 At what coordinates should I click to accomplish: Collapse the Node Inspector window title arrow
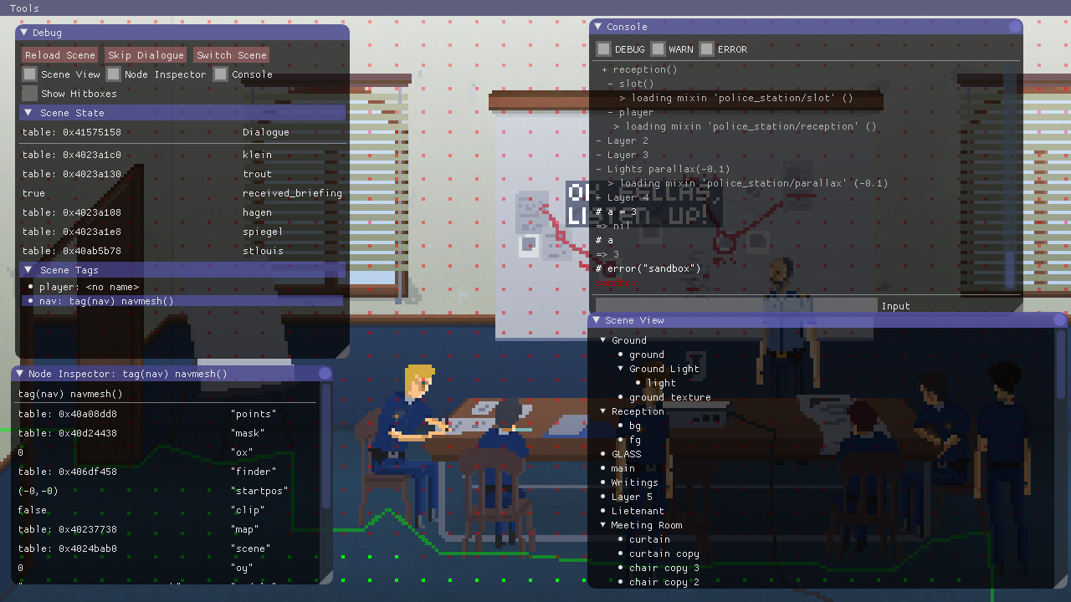point(20,374)
